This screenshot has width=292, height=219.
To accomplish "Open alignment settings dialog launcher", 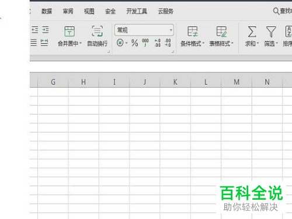I will click(109, 51).
